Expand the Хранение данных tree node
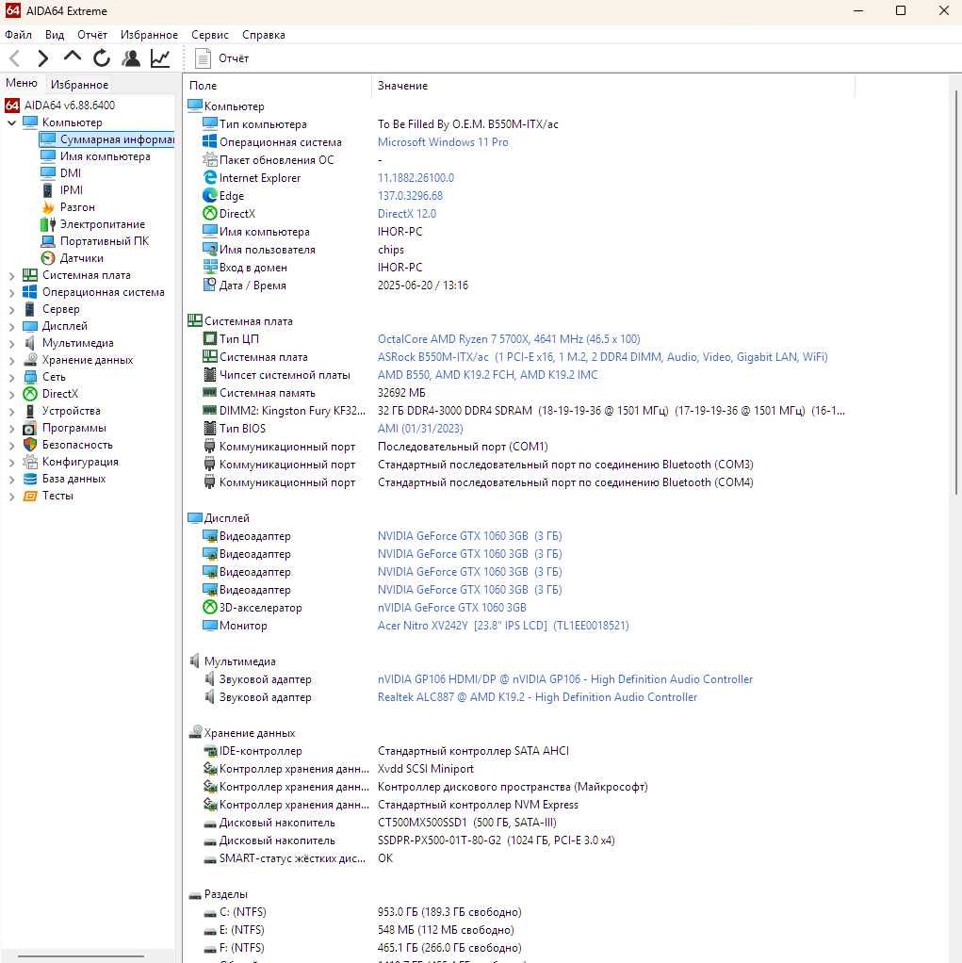This screenshot has width=962, height=963. [11, 361]
